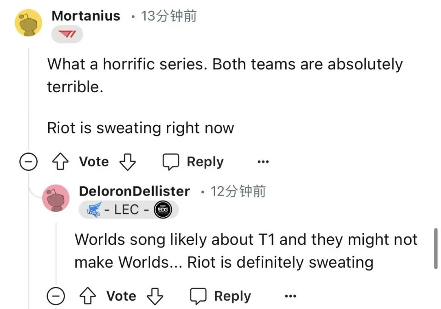441x309 pixels.
Task: Collapse DeloronDellister's reply thread
Action: pos(56,297)
